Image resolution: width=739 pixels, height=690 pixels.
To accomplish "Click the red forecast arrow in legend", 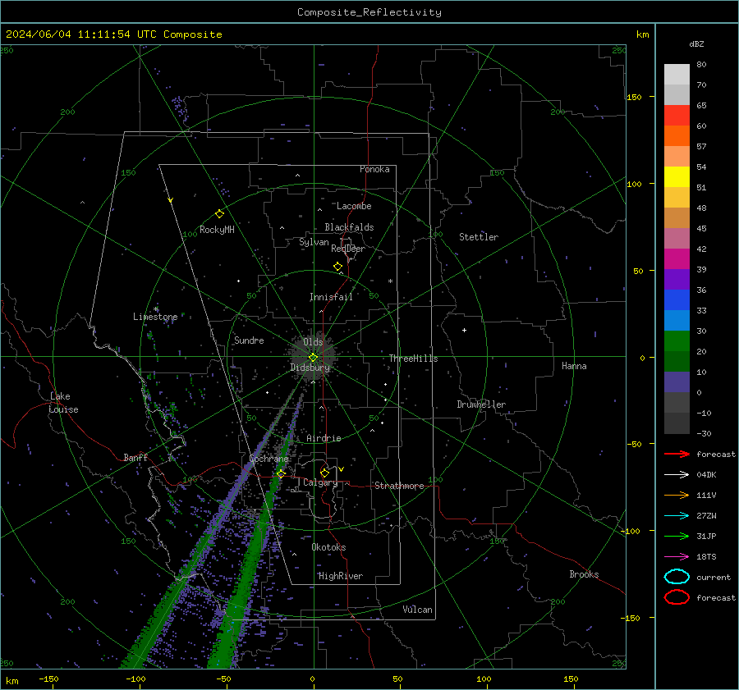I will (x=677, y=454).
